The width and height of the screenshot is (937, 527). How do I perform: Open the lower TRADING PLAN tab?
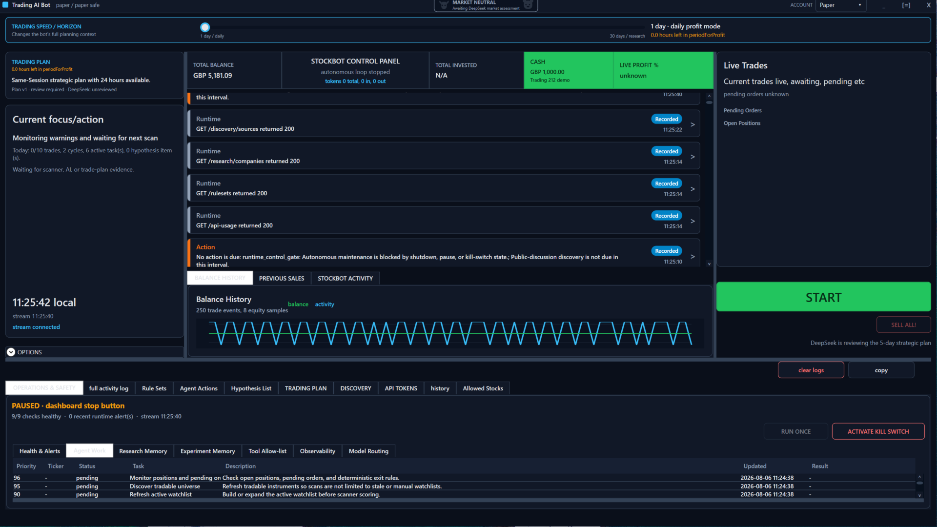pos(306,388)
